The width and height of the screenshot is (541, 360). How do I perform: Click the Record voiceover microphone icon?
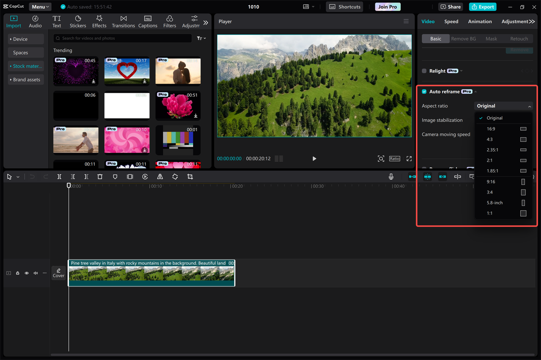tap(391, 176)
